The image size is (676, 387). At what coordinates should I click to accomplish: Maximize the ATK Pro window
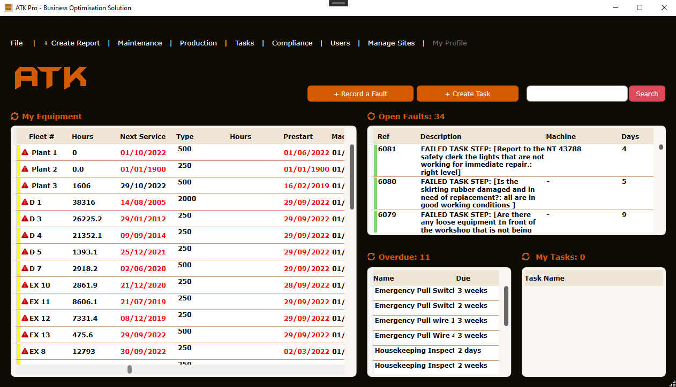[x=640, y=8]
